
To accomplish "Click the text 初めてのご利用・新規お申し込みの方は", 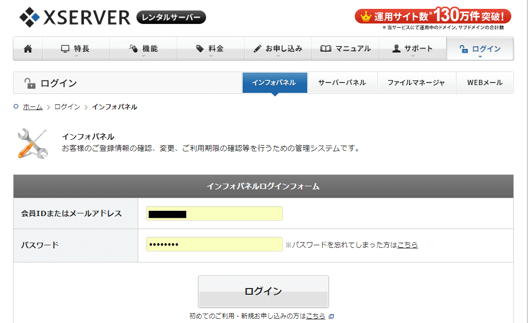I will pos(247,316).
